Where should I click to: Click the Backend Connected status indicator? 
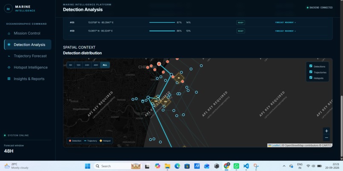point(320,8)
